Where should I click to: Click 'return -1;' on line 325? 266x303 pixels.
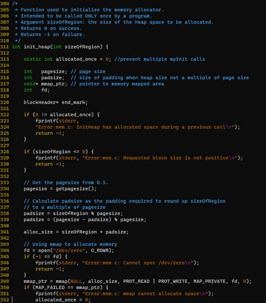(x=50, y=134)
